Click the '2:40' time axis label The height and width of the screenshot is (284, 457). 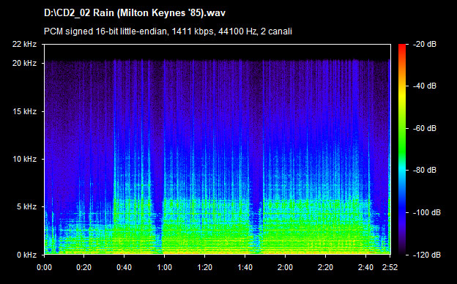[365, 267]
